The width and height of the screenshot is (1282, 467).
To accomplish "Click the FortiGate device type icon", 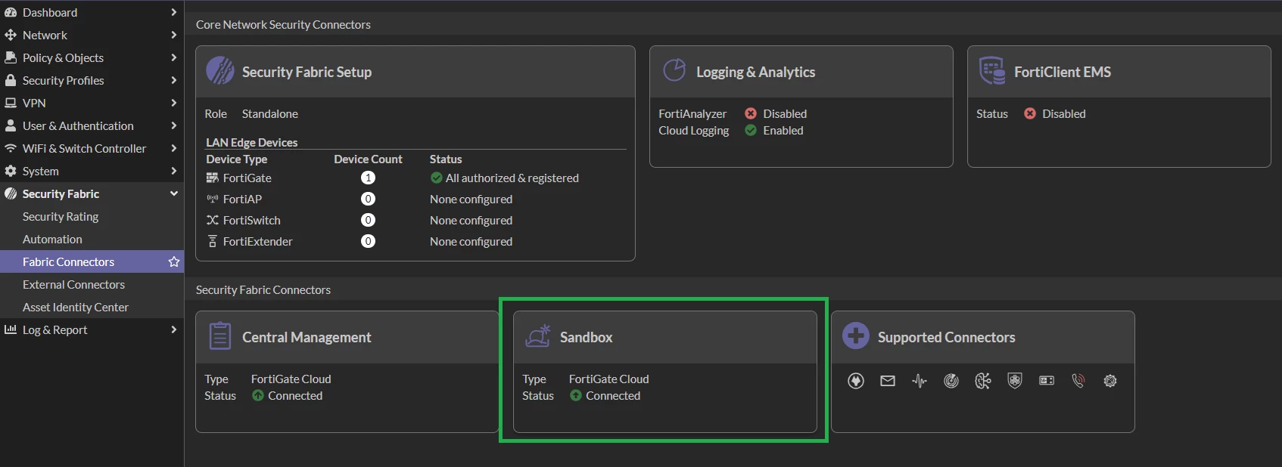I will (x=213, y=178).
